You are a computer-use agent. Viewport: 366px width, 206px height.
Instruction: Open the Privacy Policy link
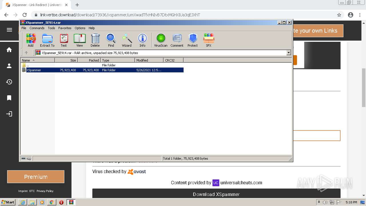pyautogui.click(x=45, y=191)
